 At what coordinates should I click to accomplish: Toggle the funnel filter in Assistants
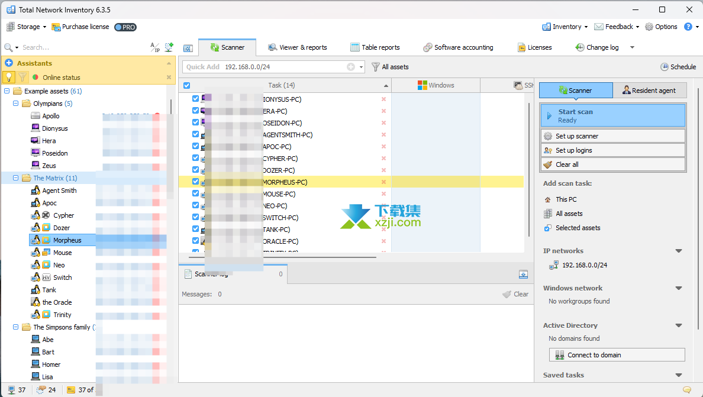point(22,77)
